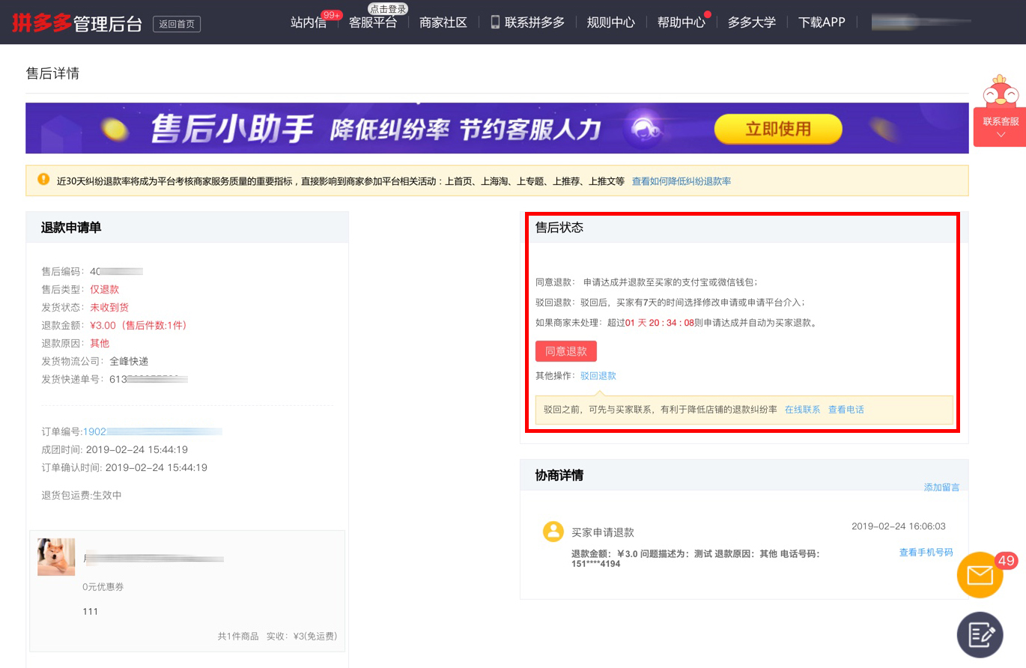
Task: Click the 0元优惠券 product text
Action: 103,587
